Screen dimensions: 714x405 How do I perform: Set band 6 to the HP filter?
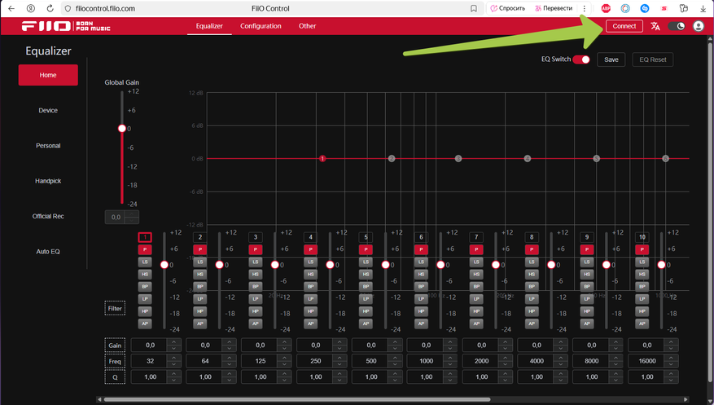pyautogui.click(x=421, y=311)
